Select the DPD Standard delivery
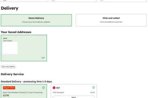Screen dimensions: 148x98 [74, 97]
